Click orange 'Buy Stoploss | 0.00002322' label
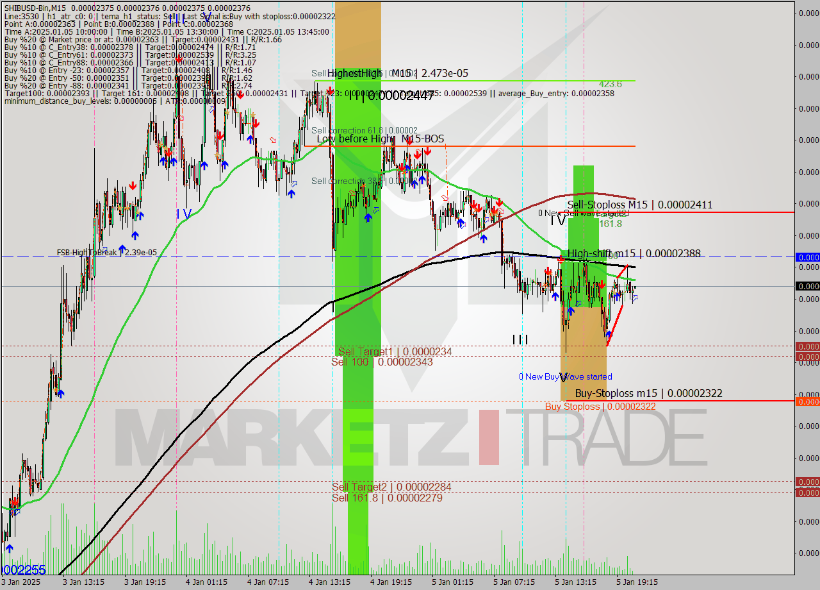This screenshot has width=820, height=590. click(x=600, y=407)
